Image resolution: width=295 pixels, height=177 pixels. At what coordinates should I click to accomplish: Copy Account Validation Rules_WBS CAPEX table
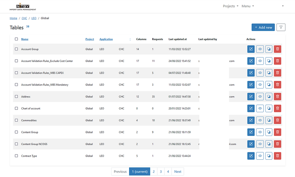tap(269, 73)
